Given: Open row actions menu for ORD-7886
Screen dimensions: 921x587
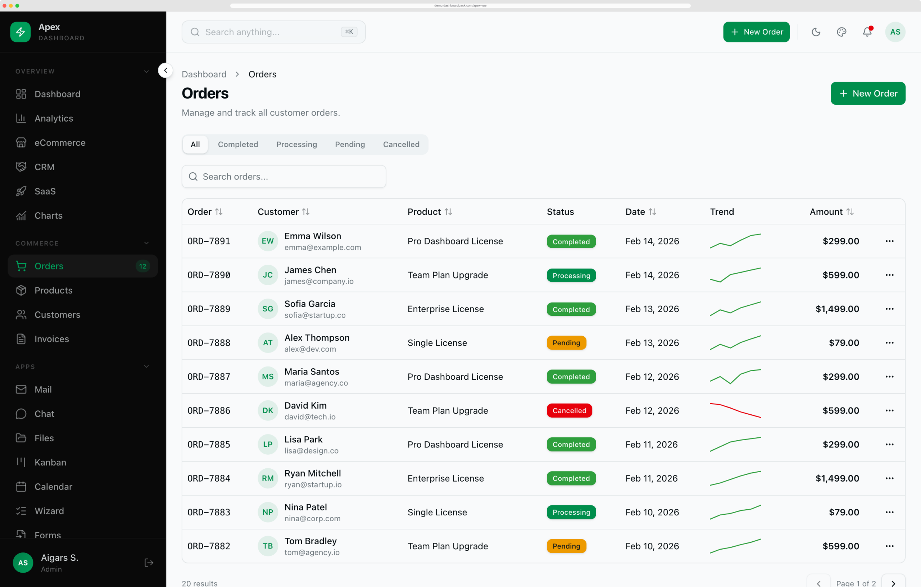Looking at the screenshot, I should coord(889,410).
